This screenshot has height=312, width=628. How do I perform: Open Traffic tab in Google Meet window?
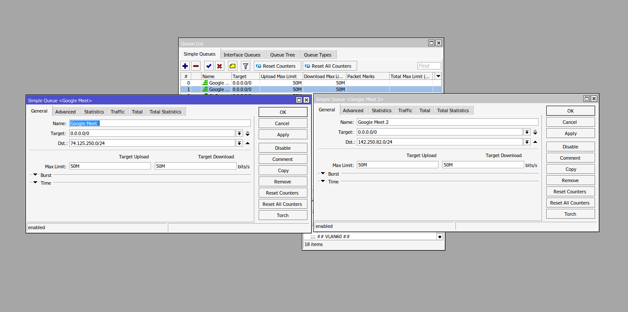point(118,112)
